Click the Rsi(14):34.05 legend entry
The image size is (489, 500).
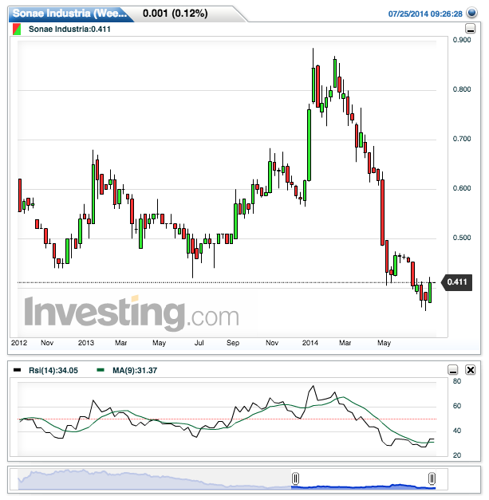53,370
